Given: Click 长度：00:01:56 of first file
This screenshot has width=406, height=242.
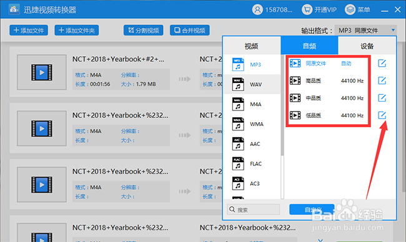Looking at the screenshot, I should (x=92, y=84).
